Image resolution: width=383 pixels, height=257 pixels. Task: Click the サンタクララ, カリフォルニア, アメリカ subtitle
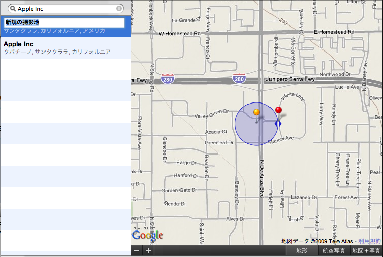coord(55,31)
